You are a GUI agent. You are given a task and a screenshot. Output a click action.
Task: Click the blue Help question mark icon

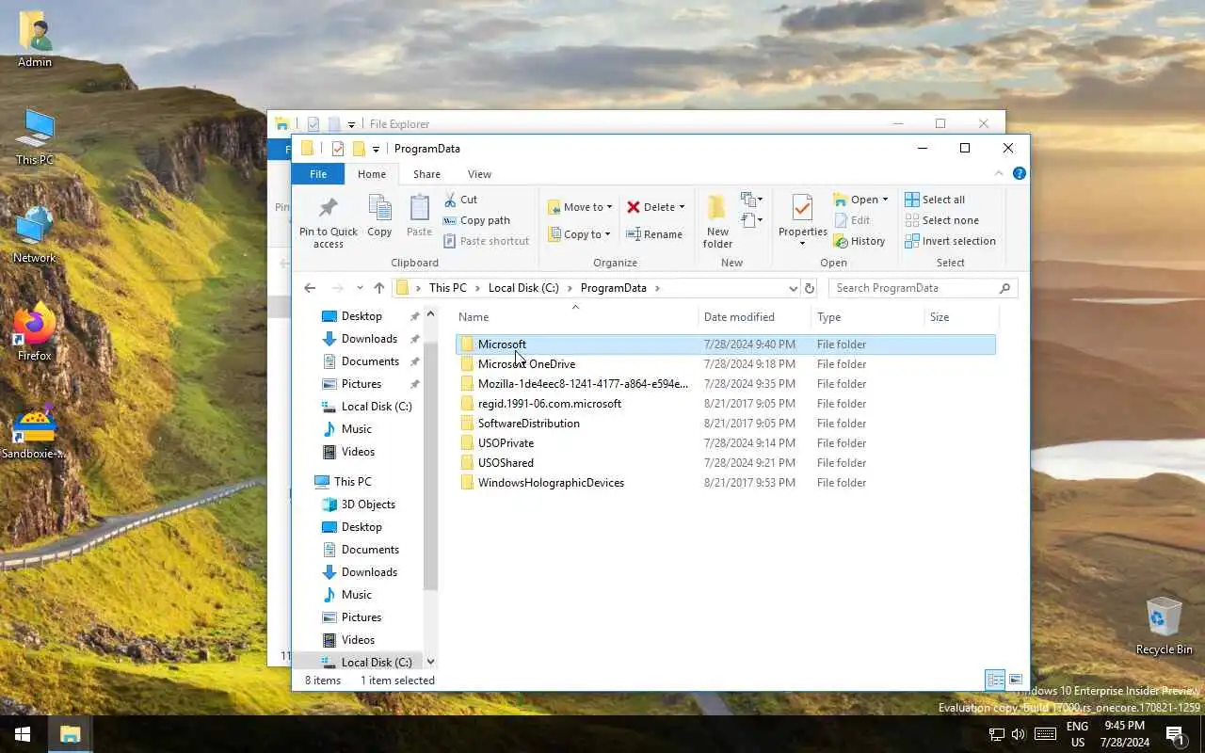tap(1020, 173)
